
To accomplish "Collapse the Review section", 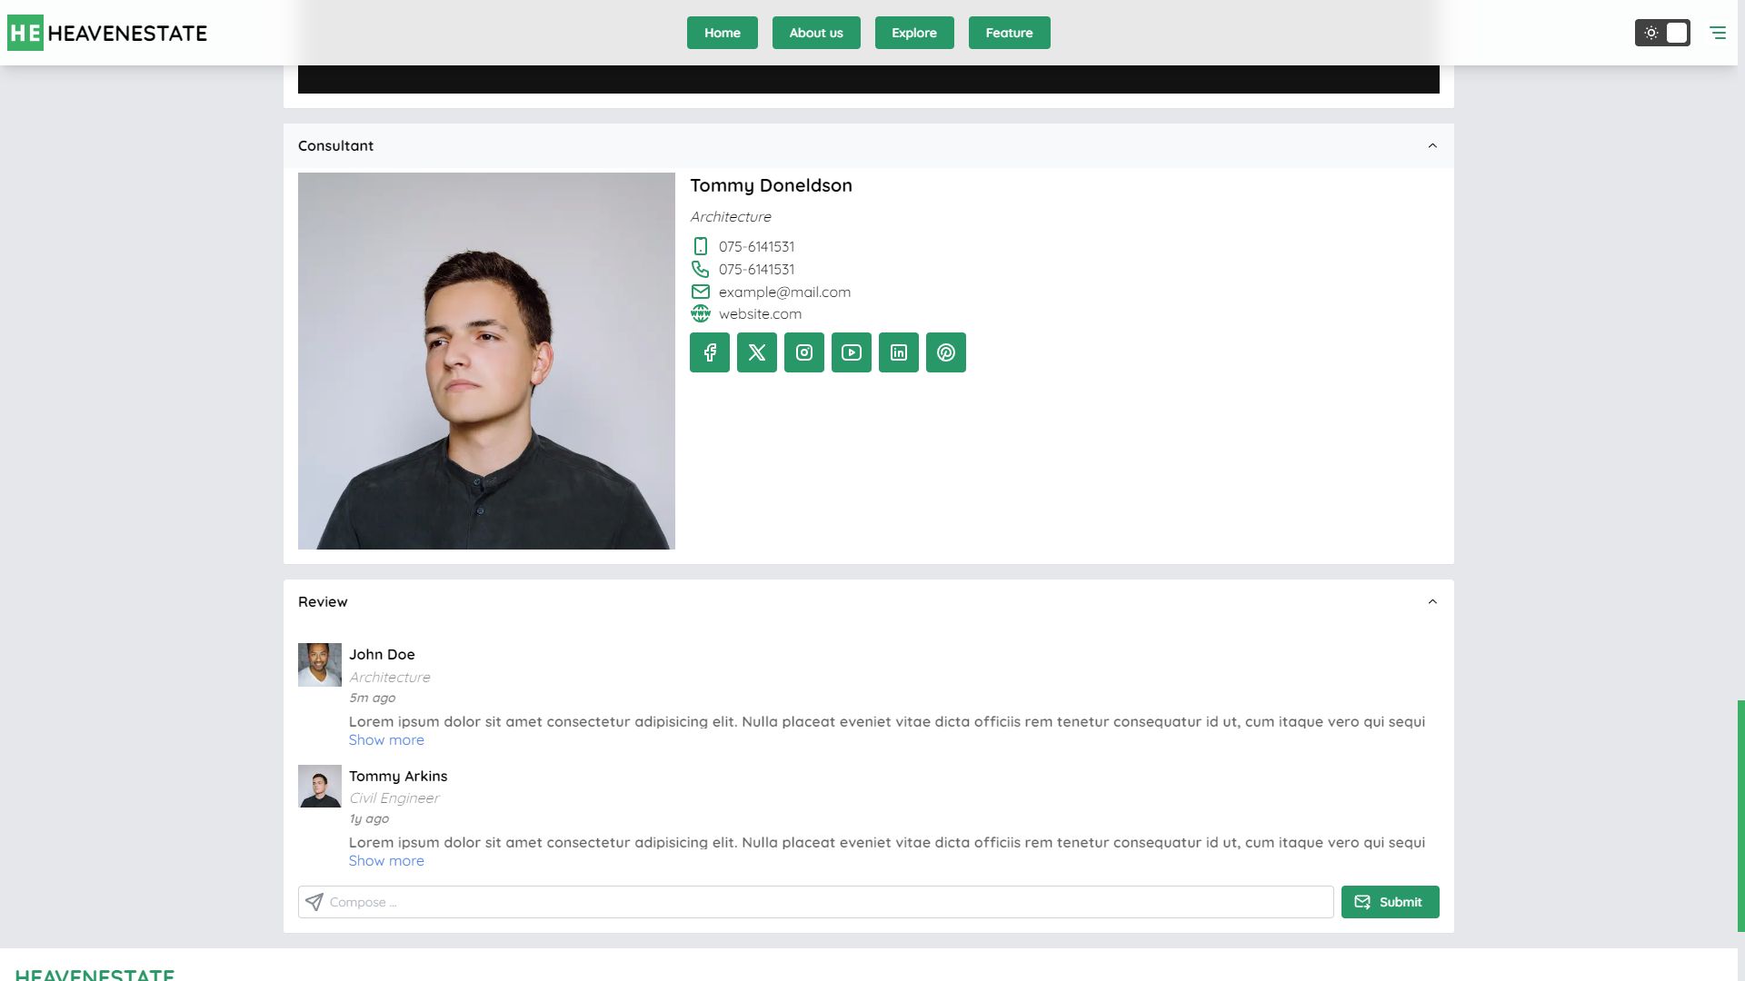I will 1432,602.
